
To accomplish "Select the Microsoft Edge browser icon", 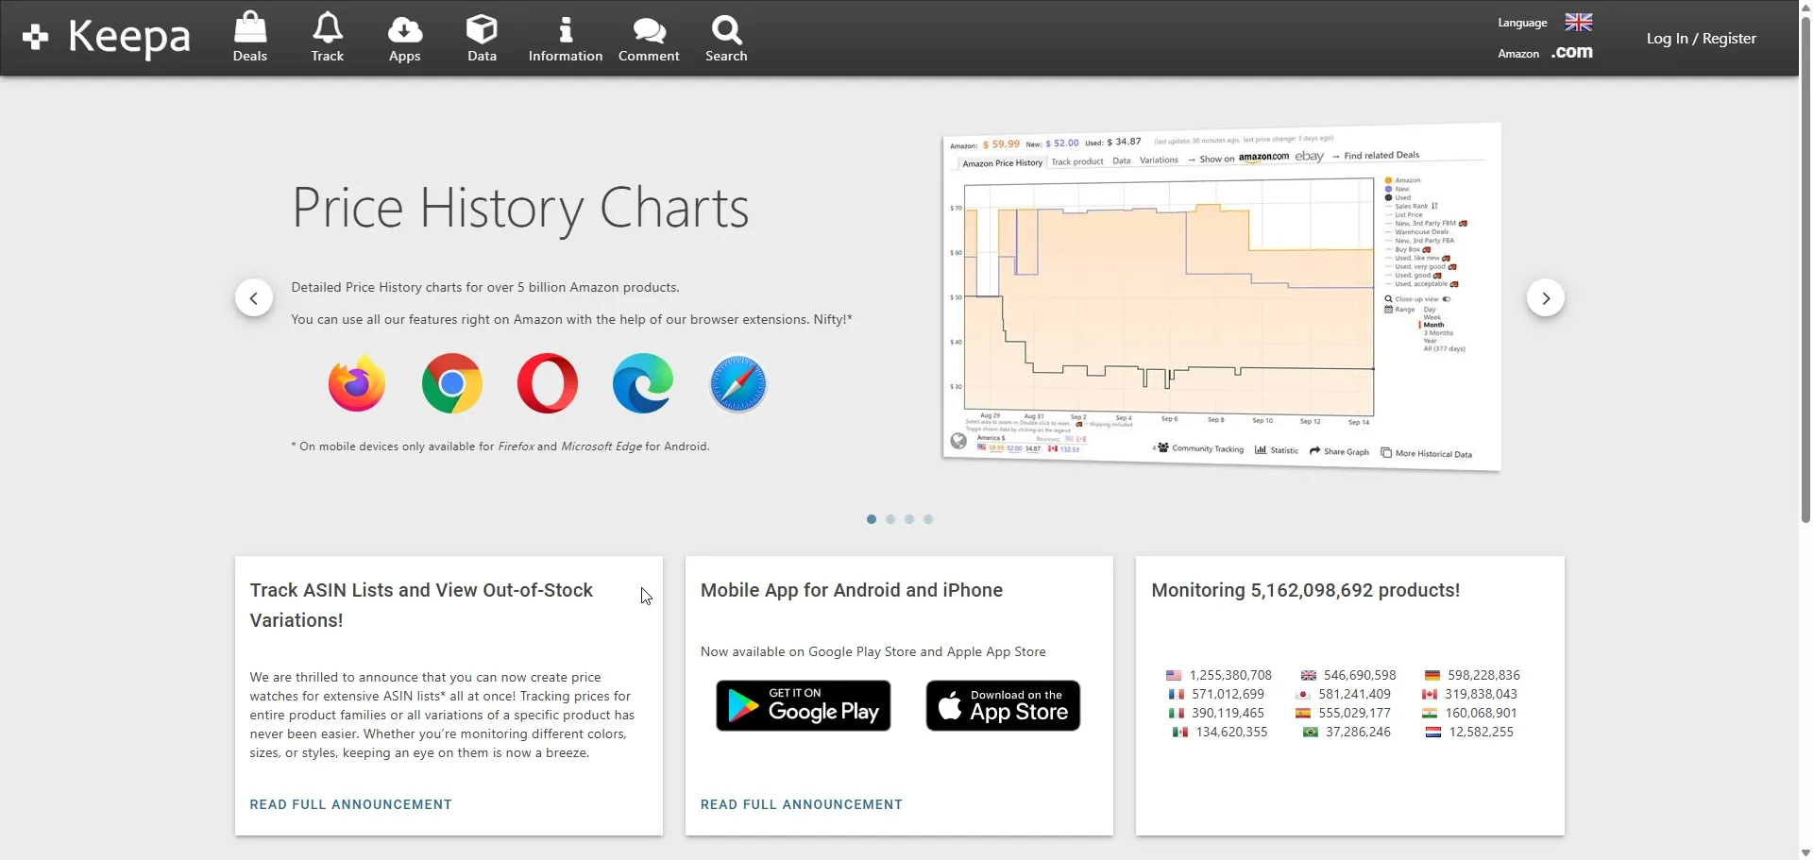I will (x=642, y=383).
